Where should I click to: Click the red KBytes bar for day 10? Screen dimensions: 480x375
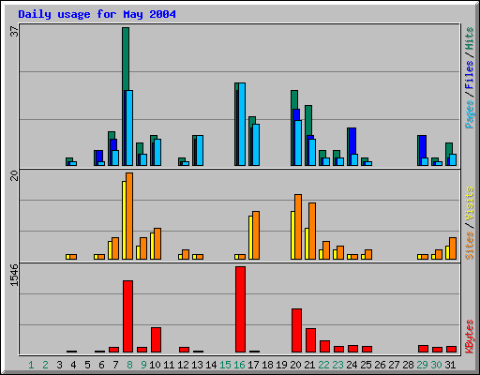[157, 339]
